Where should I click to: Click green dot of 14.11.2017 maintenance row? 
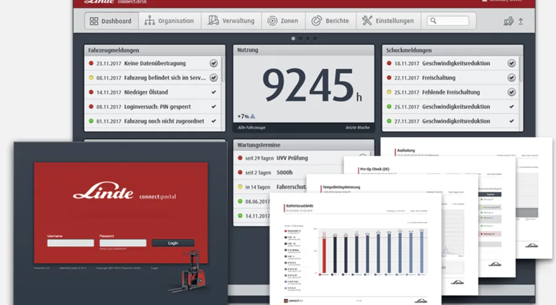point(240,216)
